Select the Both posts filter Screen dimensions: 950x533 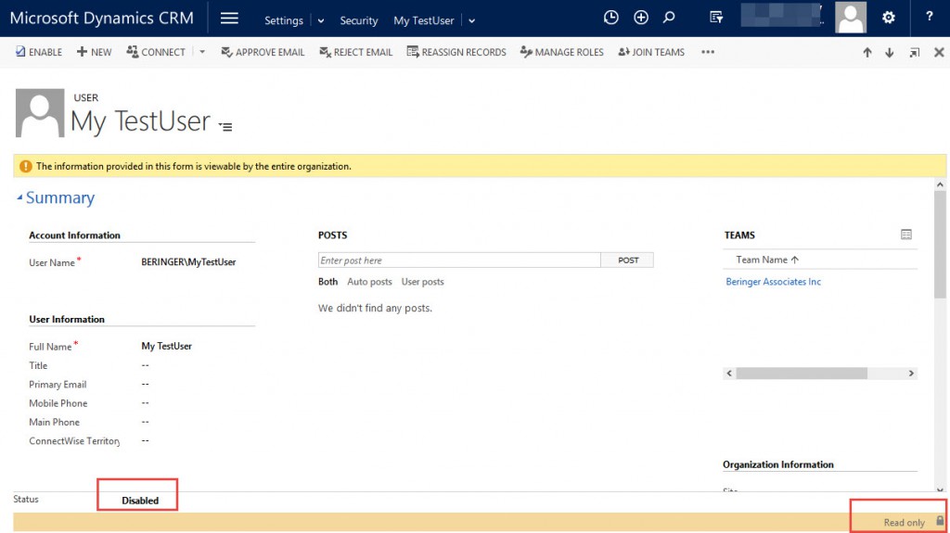point(327,282)
